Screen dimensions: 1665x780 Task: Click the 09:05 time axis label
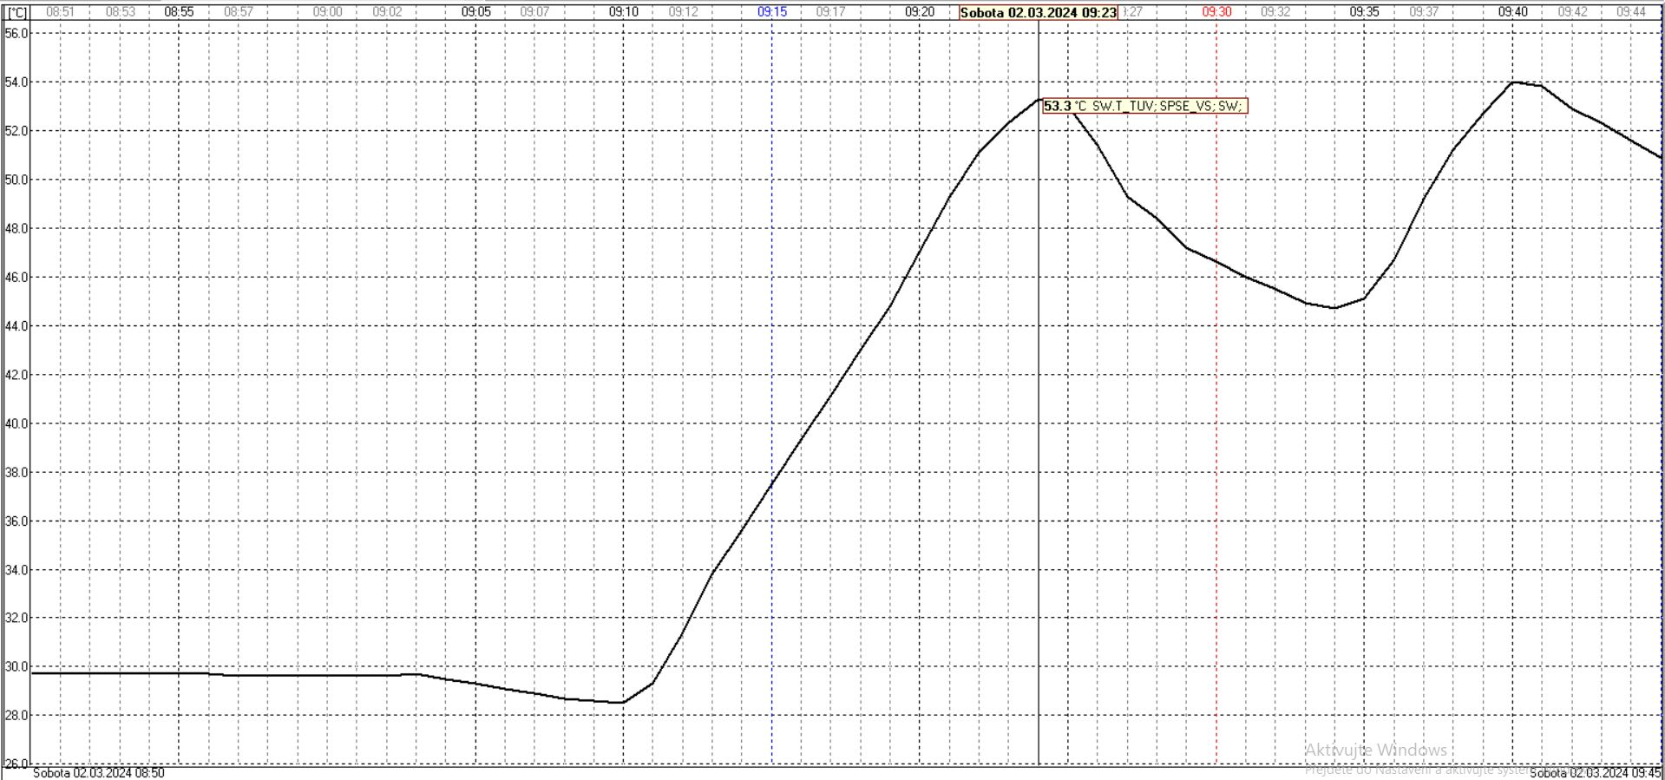475,12
